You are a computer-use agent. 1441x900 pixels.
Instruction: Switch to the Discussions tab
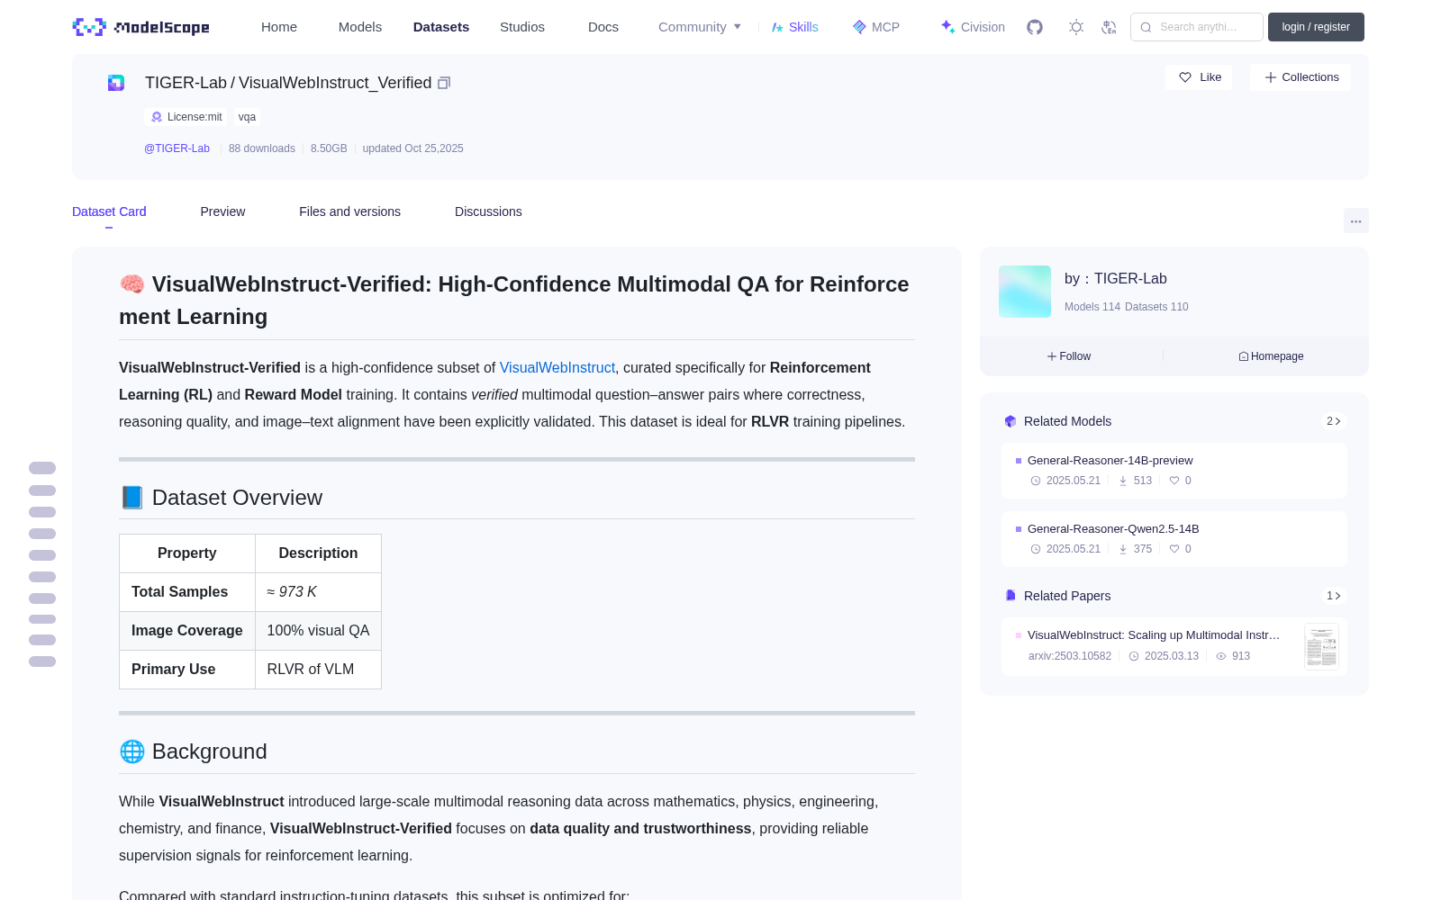pyautogui.click(x=488, y=211)
